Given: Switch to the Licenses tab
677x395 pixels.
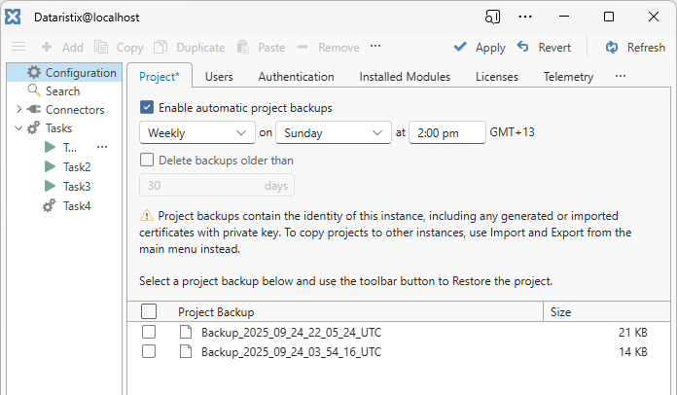Looking at the screenshot, I should [497, 77].
